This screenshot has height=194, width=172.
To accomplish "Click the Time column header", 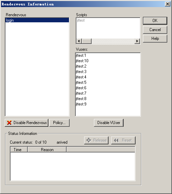I will pyautogui.click(x=19, y=150).
